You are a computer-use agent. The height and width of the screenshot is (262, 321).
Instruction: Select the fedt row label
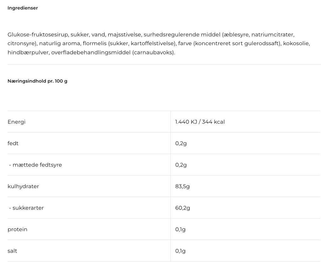click(x=13, y=143)
